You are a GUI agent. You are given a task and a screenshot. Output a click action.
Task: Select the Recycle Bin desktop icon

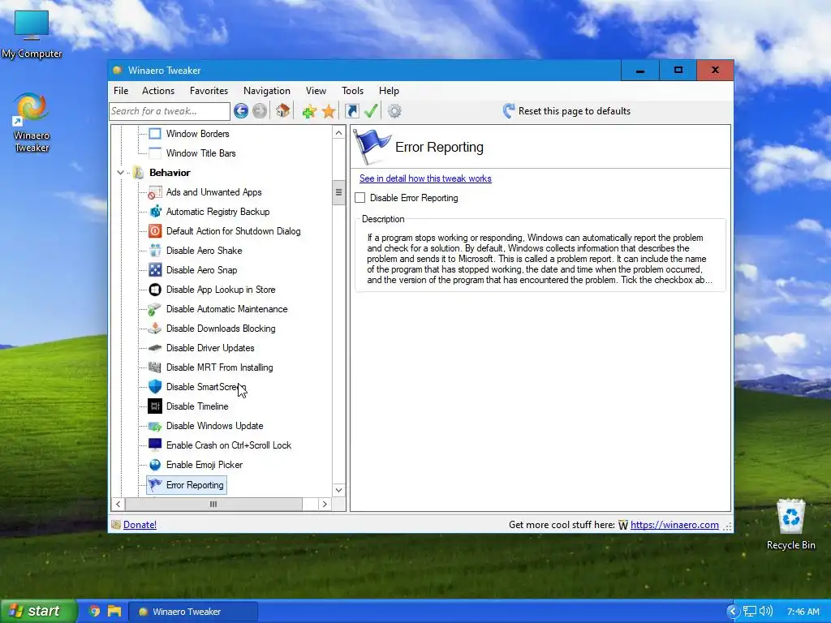click(x=790, y=525)
